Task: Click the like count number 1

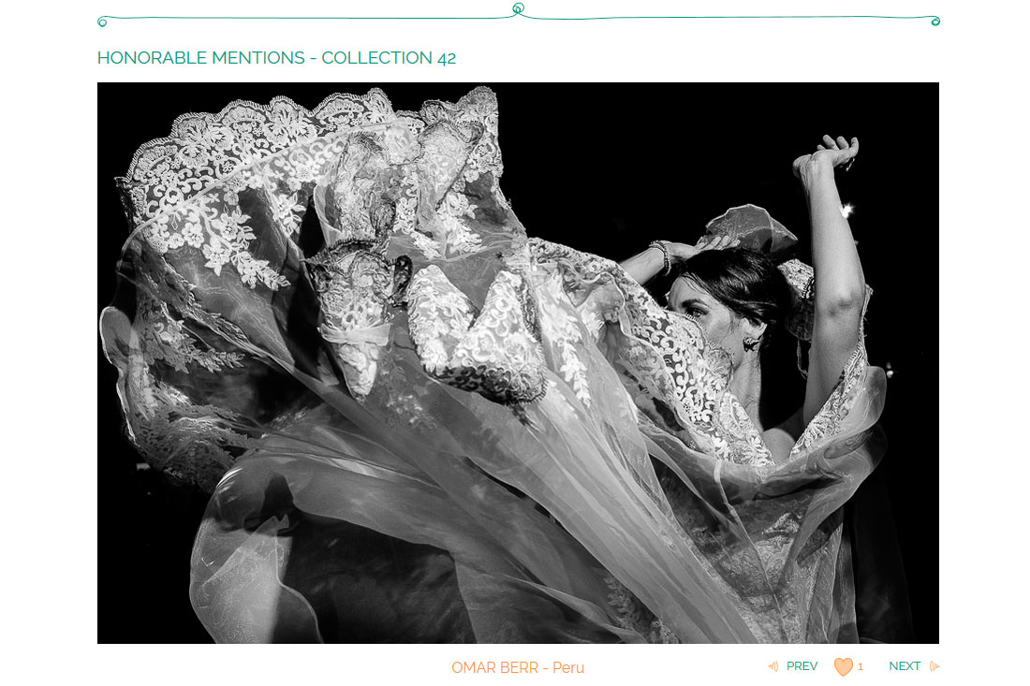Action: (x=860, y=667)
